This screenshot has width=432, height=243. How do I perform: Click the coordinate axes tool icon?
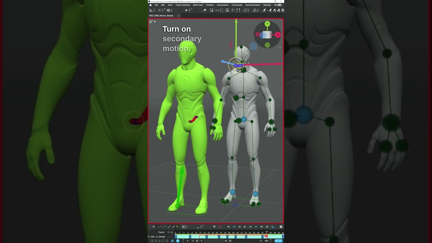click(151, 10)
